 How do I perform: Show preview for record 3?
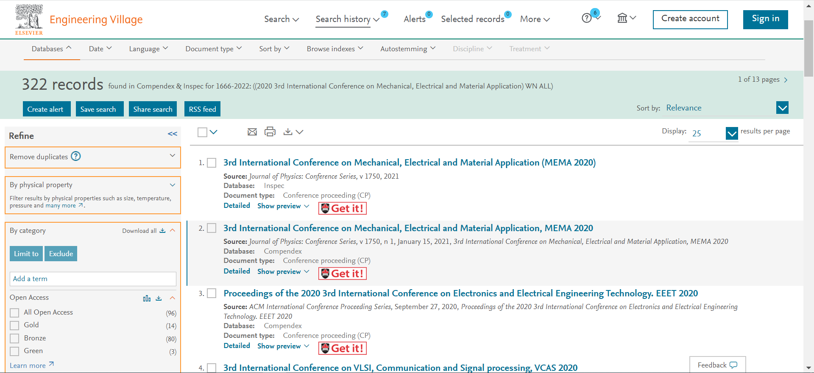click(x=283, y=346)
